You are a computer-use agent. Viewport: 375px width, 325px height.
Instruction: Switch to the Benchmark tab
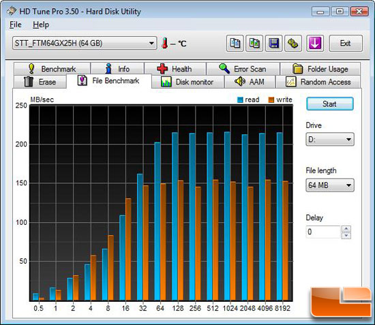click(x=52, y=69)
